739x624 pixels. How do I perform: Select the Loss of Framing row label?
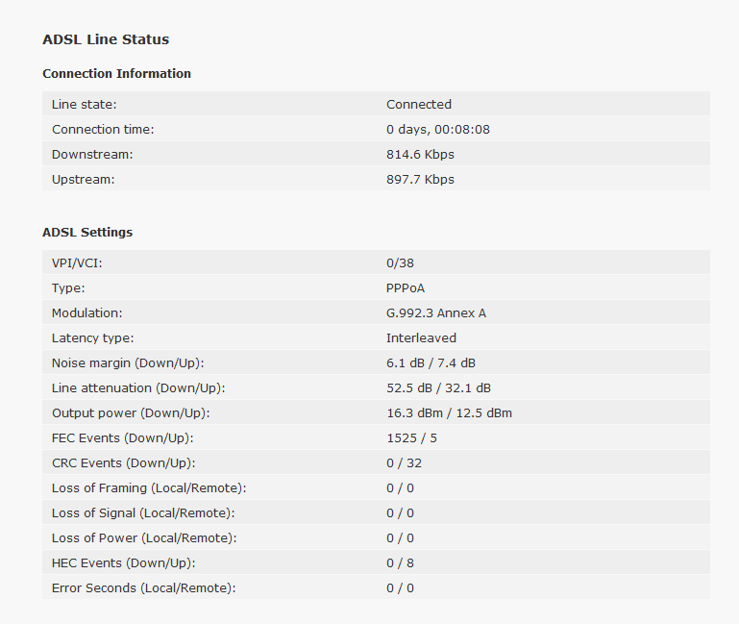(149, 487)
